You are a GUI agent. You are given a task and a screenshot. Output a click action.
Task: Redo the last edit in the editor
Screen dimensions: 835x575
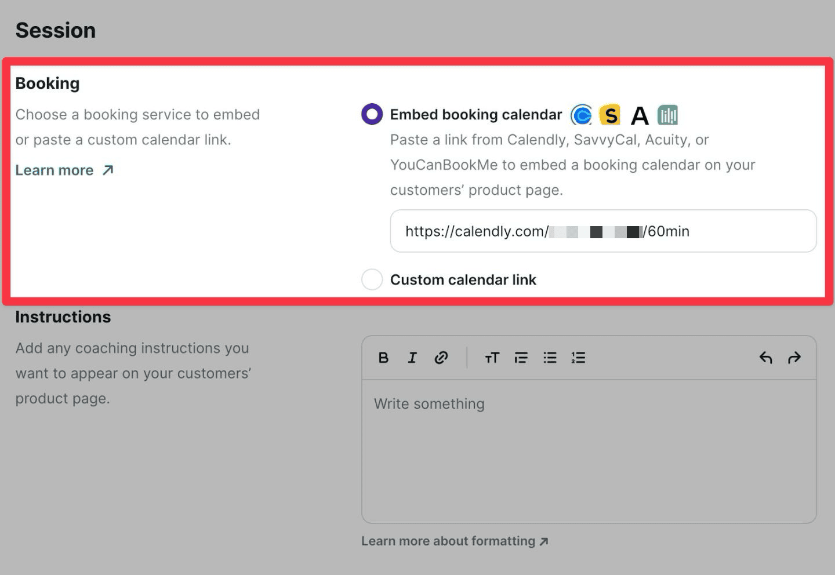pyautogui.click(x=794, y=358)
